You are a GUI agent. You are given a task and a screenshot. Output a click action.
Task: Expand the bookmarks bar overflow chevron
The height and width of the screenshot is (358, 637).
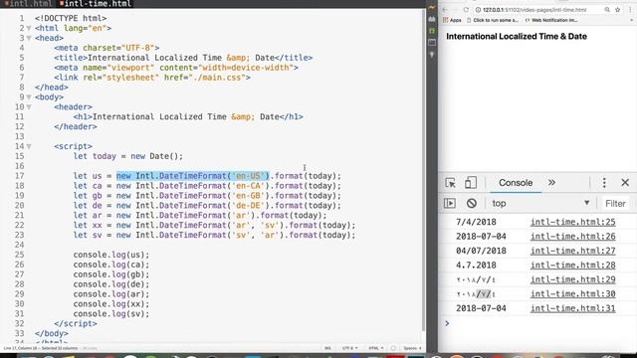(632, 20)
